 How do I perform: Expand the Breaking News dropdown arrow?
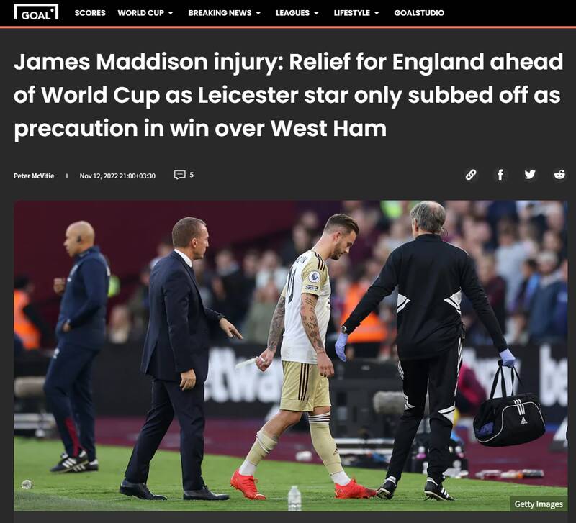tap(258, 13)
